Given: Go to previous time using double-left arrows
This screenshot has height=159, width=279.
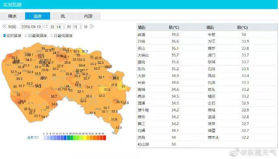Looking at the screenshot, I should [4, 27].
